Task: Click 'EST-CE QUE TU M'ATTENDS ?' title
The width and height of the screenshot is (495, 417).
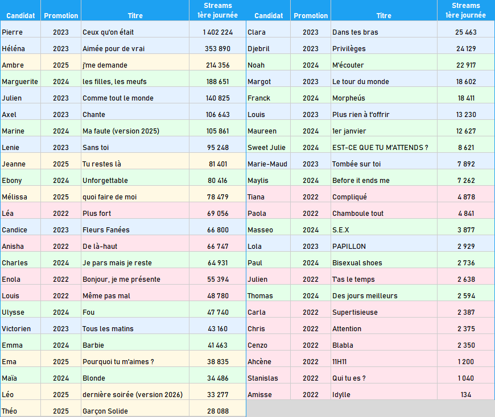Action: (x=384, y=144)
